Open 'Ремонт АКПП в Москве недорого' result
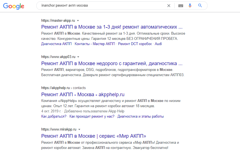The image size is (240, 158). tap(112, 63)
